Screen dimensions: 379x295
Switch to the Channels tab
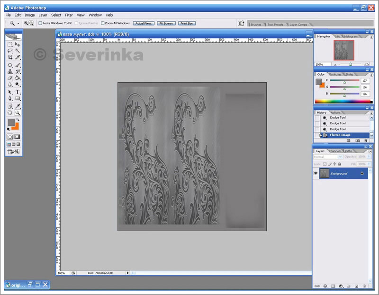[334, 151]
